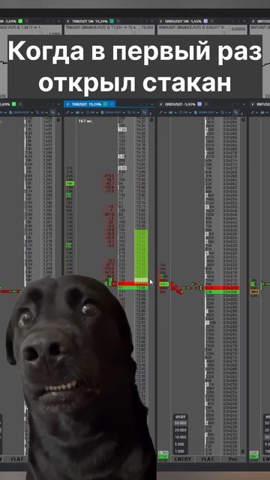The height and width of the screenshot is (480, 270).
Task: Click the green marker on the -5.69% tab
Action: pos(13,104)
